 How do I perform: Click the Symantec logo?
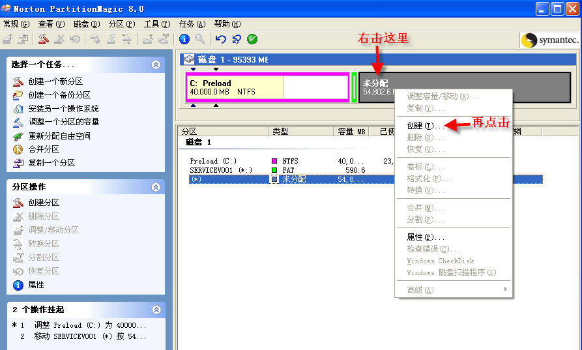coord(549,40)
